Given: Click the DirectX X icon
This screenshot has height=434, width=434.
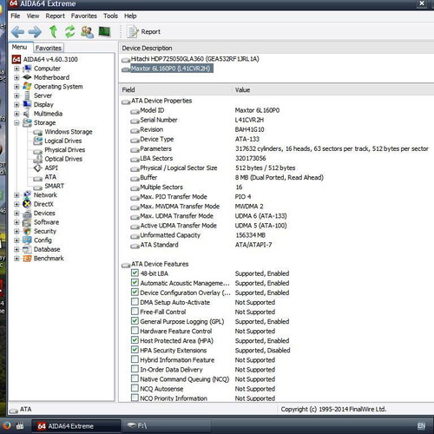Looking at the screenshot, I should (x=27, y=204).
